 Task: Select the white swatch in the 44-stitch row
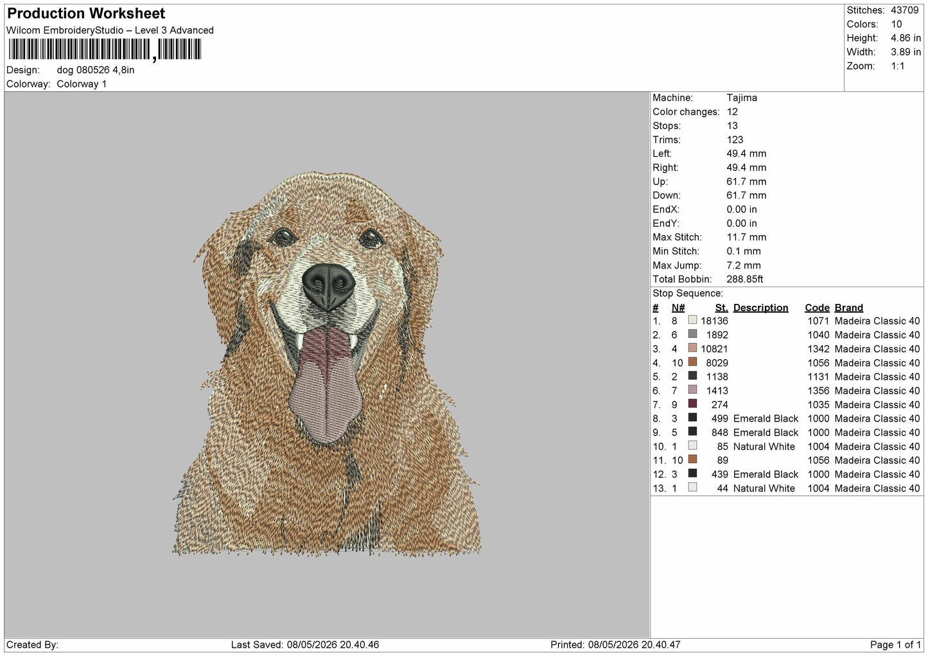(692, 487)
